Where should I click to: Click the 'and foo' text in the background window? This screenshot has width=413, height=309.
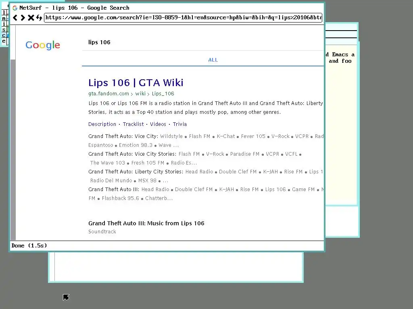(x=340, y=61)
